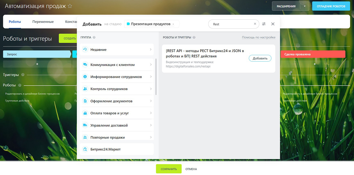Viewport: 354px width, 175px height.
Task: Expand the Повторные продажи group
Action: tap(117, 137)
